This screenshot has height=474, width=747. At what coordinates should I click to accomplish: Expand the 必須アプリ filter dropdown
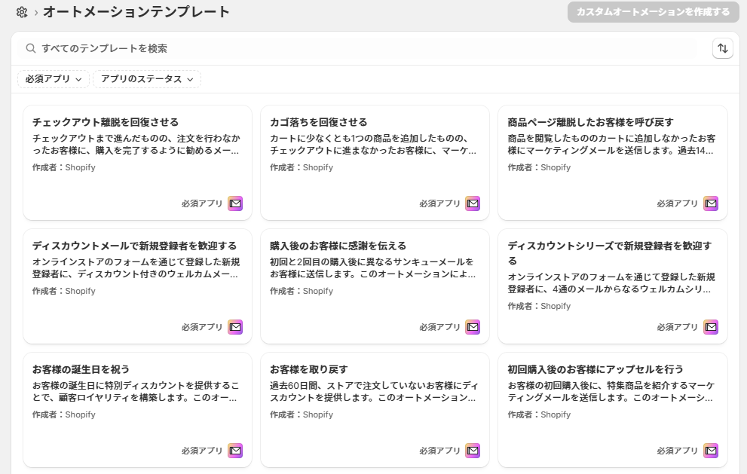click(x=54, y=79)
